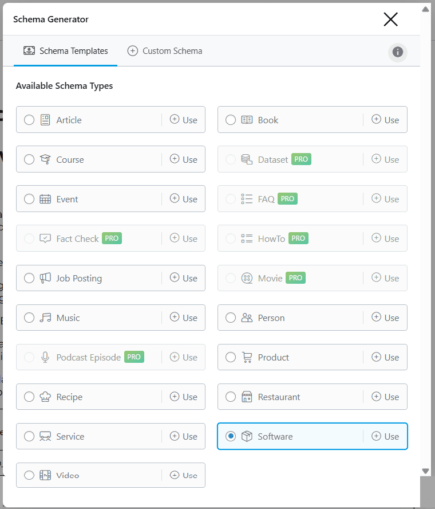Select the Event radio button

click(29, 199)
